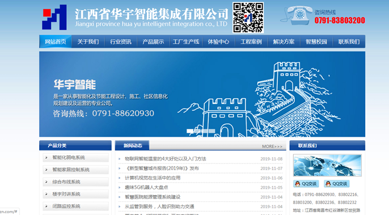Open news 物联网智能温室的4大好处以及入门方法
The height and width of the screenshot is (215, 389).
pos(166,159)
